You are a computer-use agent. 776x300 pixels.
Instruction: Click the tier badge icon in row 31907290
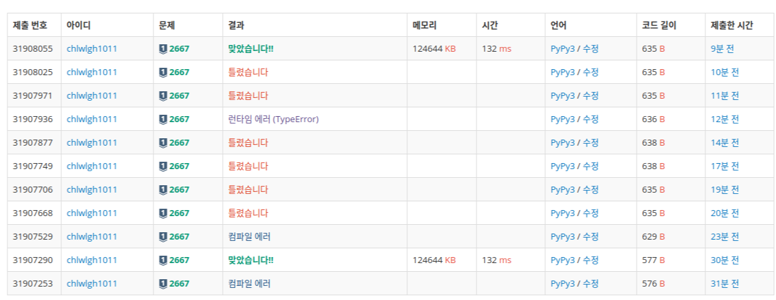[163, 260]
